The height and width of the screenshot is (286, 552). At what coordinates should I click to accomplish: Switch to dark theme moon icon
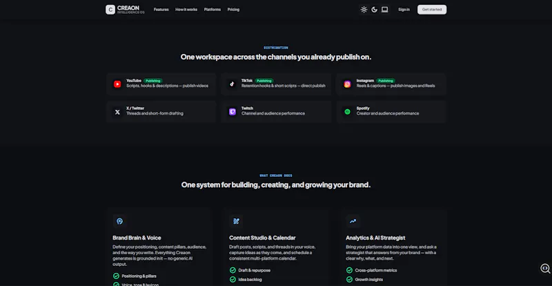(374, 10)
